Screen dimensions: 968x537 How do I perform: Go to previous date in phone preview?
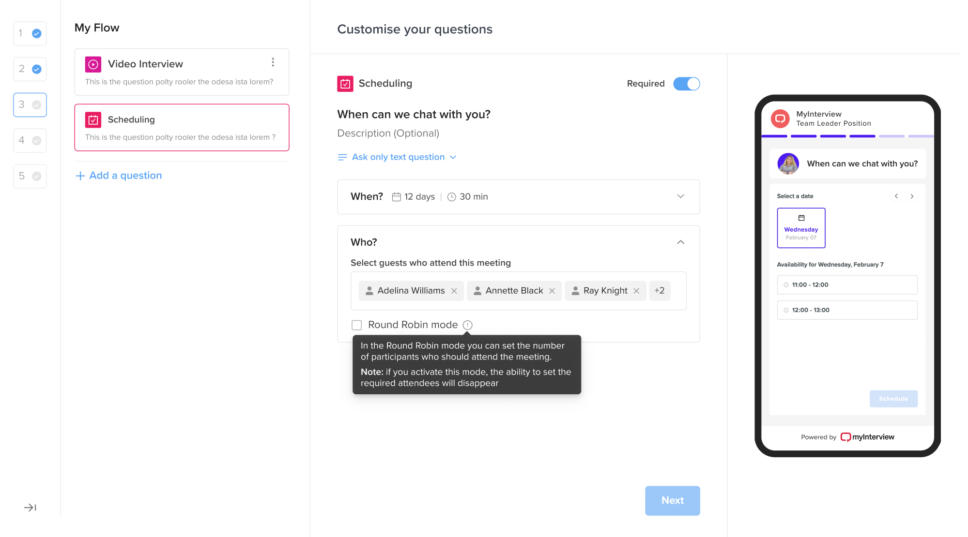point(896,196)
